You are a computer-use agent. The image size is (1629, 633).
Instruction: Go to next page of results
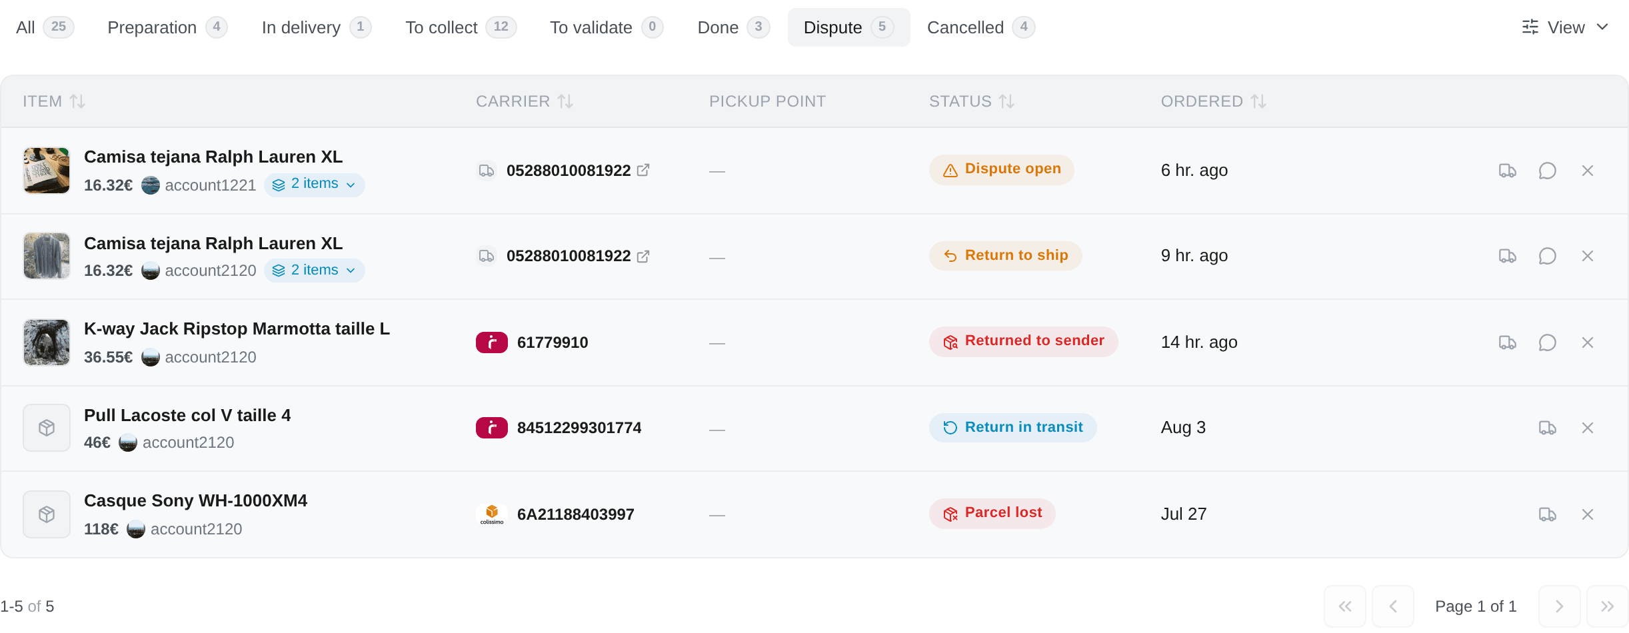tap(1560, 606)
